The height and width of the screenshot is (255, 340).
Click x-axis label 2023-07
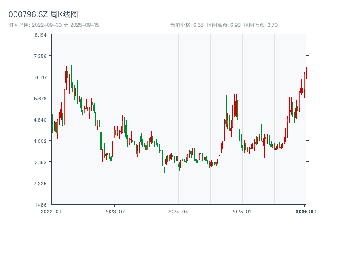click(x=114, y=212)
